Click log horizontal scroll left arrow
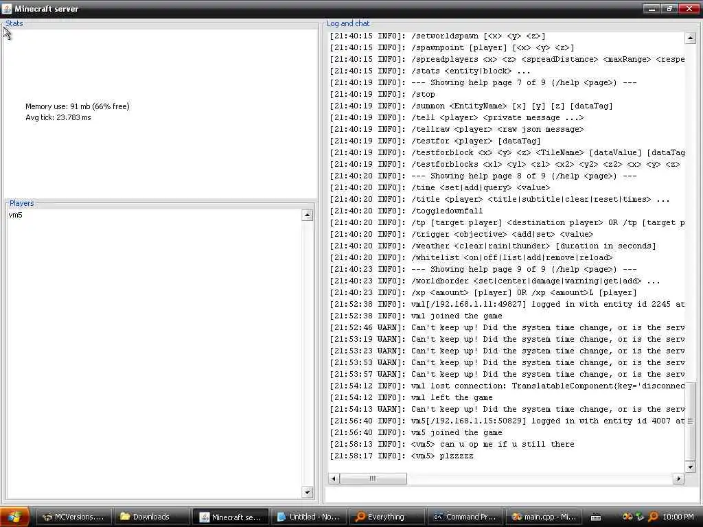Image resolution: width=703 pixels, height=527 pixels. (x=334, y=478)
